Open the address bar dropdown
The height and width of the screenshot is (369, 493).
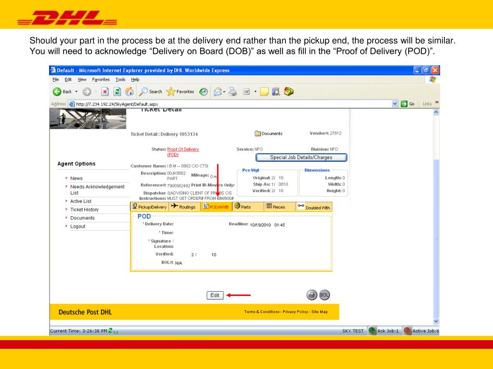click(395, 104)
